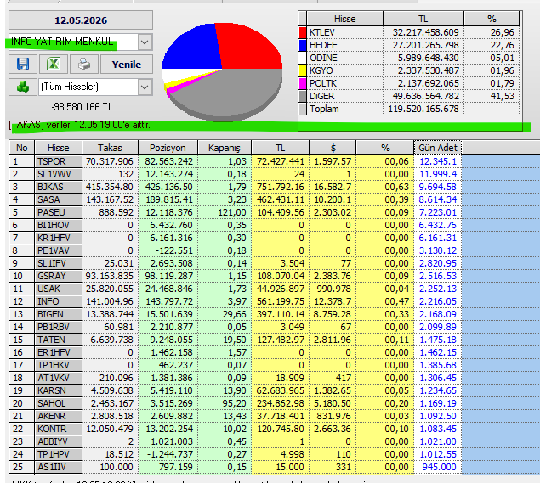Click the $ column header
The height and width of the screenshot is (483, 540).
(x=333, y=148)
